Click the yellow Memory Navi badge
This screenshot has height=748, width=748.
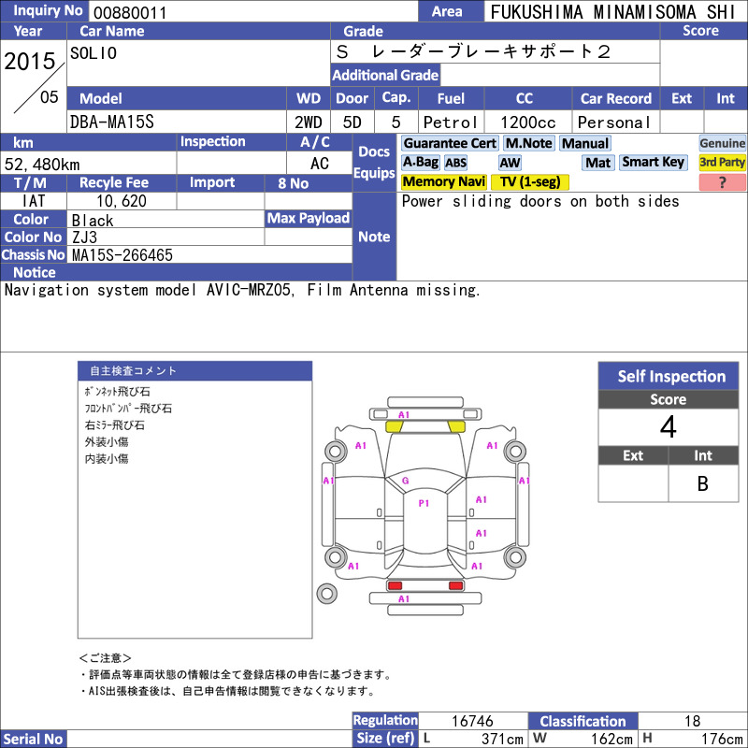tap(443, 181)
